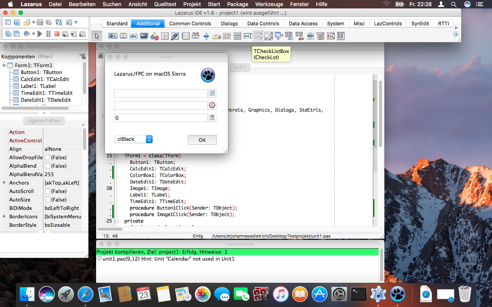Toggle the AutoScroll checkbox
This screenshot has height=307, width=492.
pos(48,191)
